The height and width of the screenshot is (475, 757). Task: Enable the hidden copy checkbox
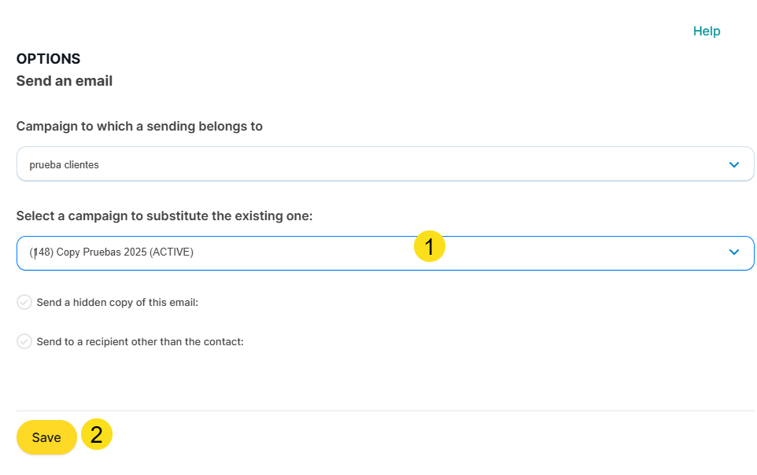(24, 302)
